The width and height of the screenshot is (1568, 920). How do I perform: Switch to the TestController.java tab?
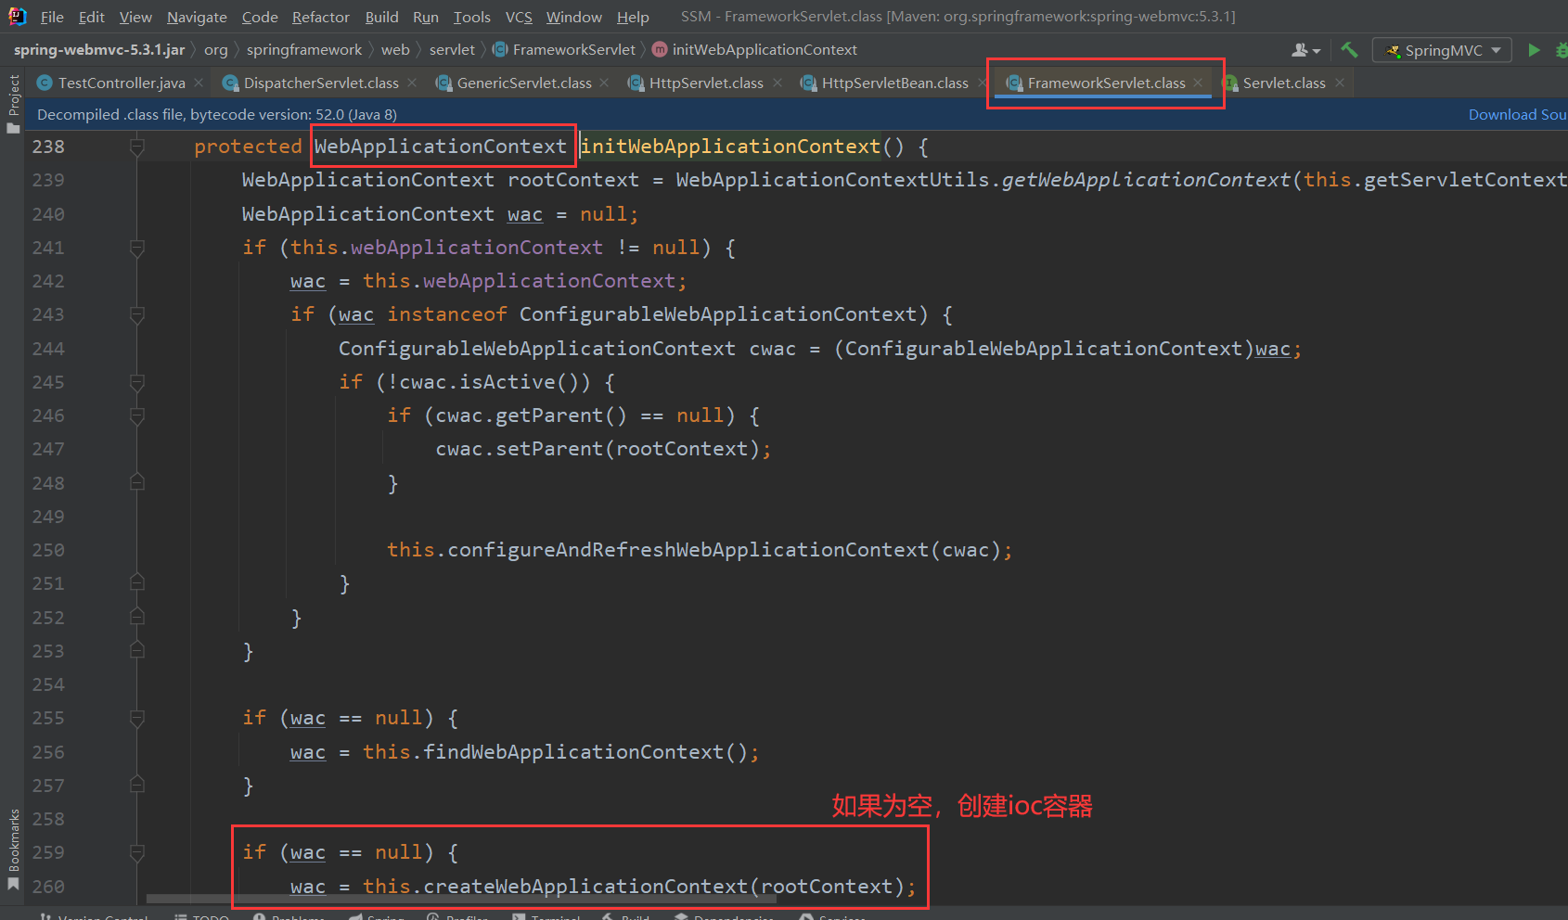pyautogui.click(x=122, y=83)
